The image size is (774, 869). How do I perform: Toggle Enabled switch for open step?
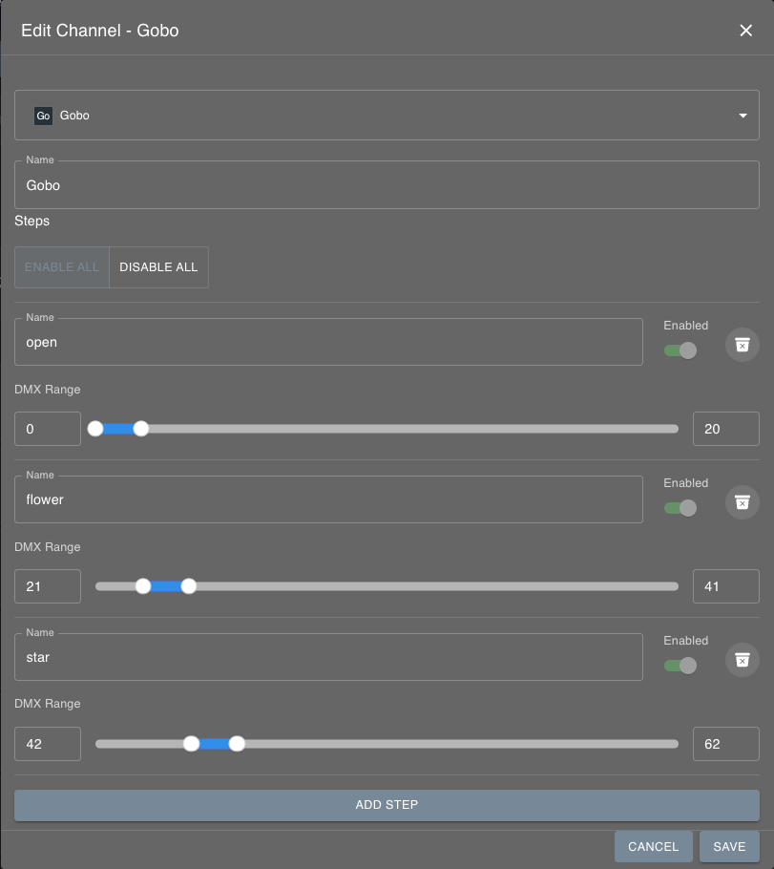click(x=680, y=350)
